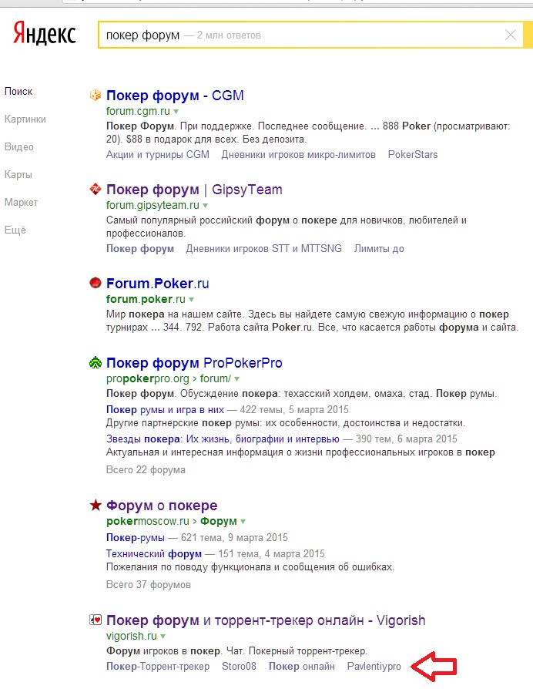Expand the arrow next to pokermoscow.ru Форум

243,522
